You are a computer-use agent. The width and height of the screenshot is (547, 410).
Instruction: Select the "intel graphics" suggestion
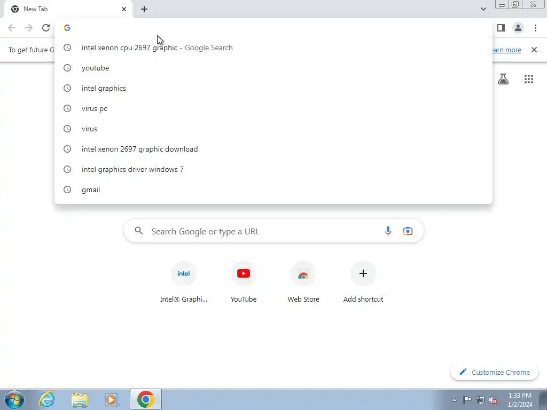tap(273, 88)
